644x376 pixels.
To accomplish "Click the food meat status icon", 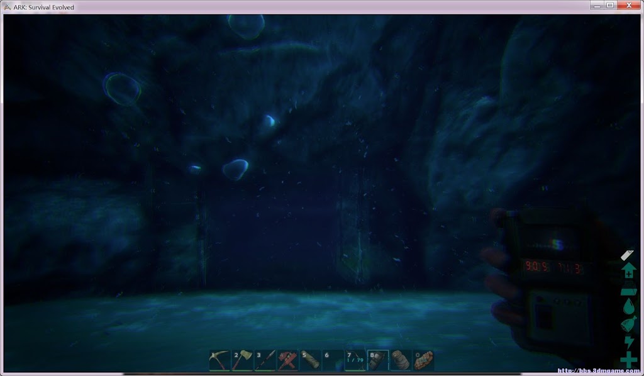I will point(628,323).
